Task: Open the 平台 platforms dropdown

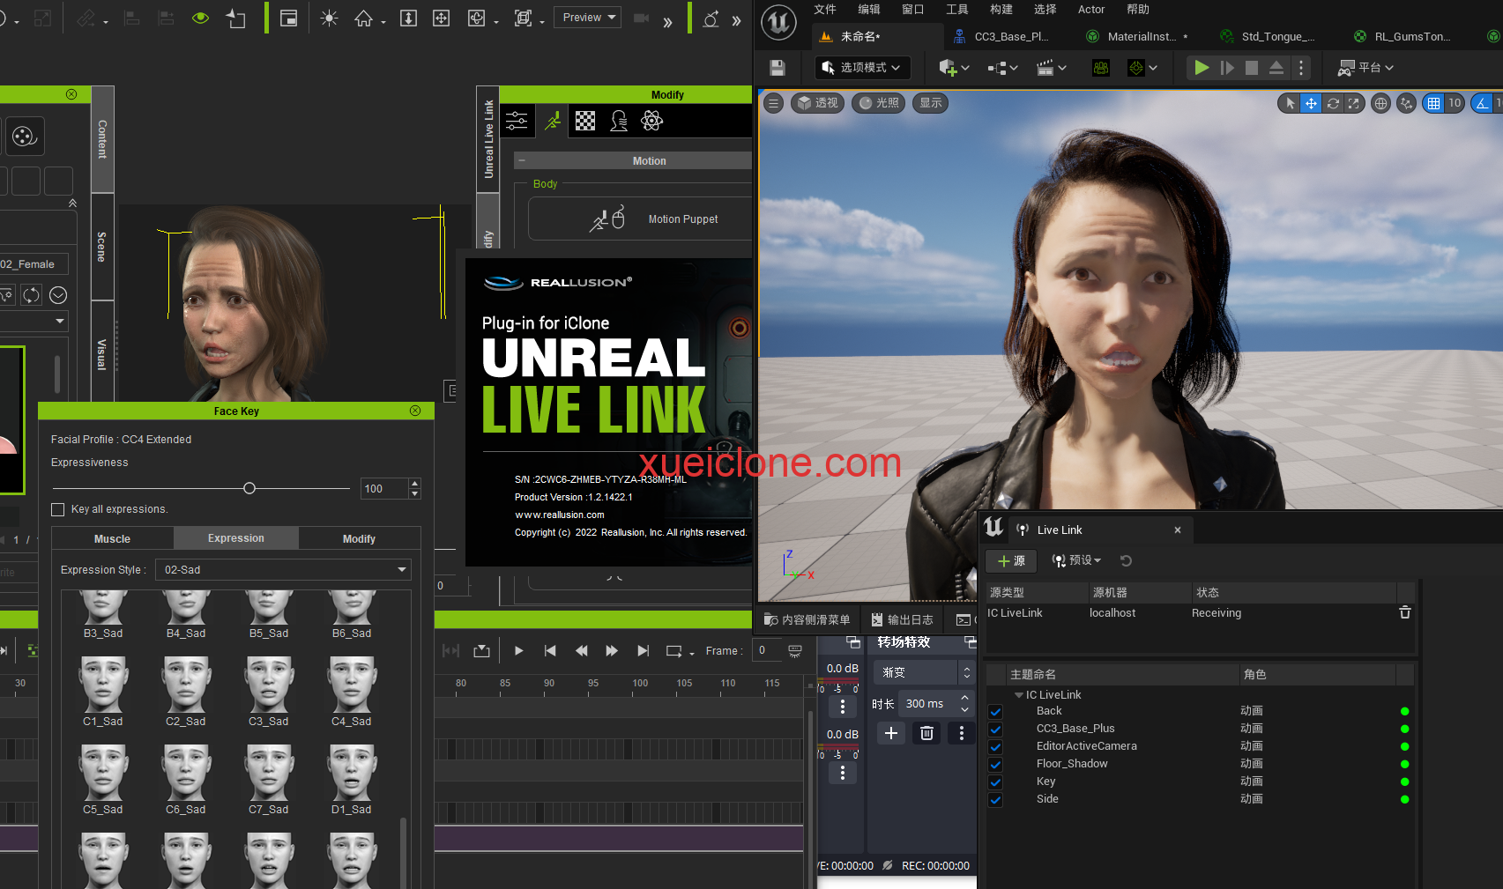Action: tap(1365, 68)
